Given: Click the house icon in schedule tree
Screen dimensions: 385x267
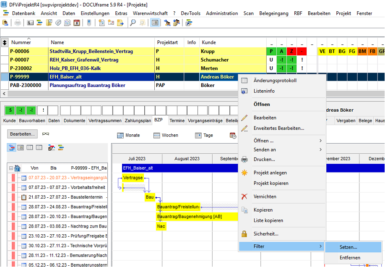Looking at the screenshot, I should (x=18, y=168).
